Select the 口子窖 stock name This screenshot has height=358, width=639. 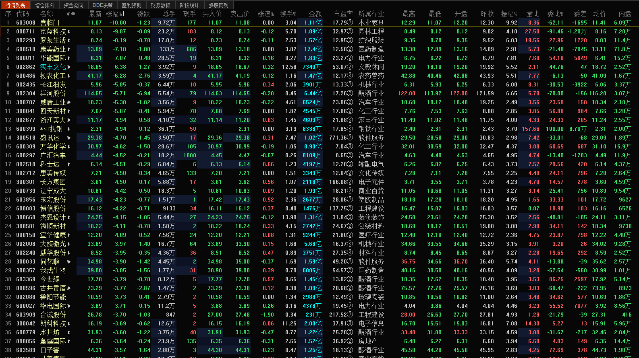50,350
